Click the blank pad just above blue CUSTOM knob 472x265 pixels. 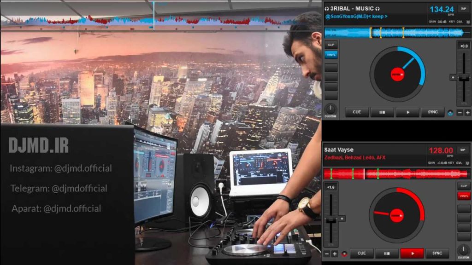pyautogui.click(x=331, y=96)
